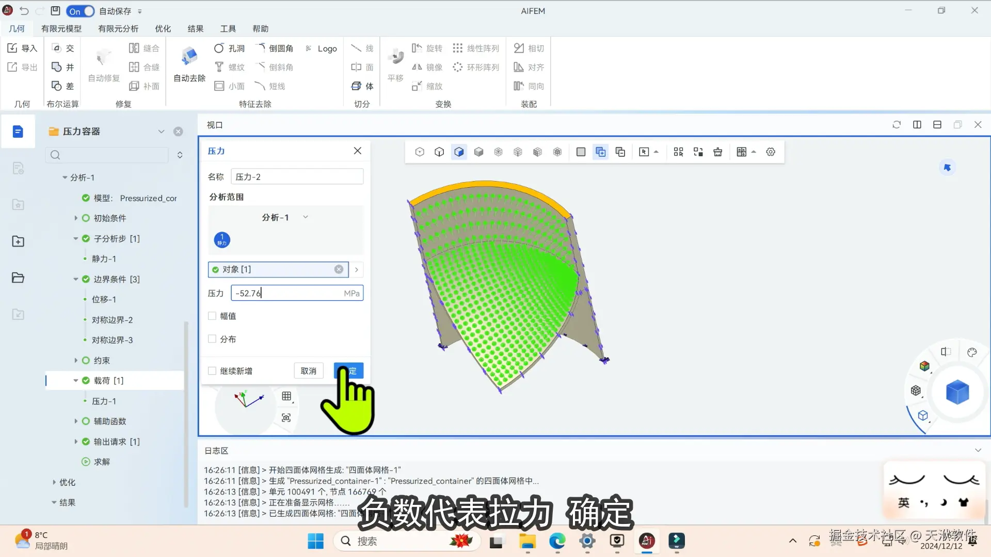Click the 导入 import icon
Viewport: 991px width, 557px height.
point(22,48)
